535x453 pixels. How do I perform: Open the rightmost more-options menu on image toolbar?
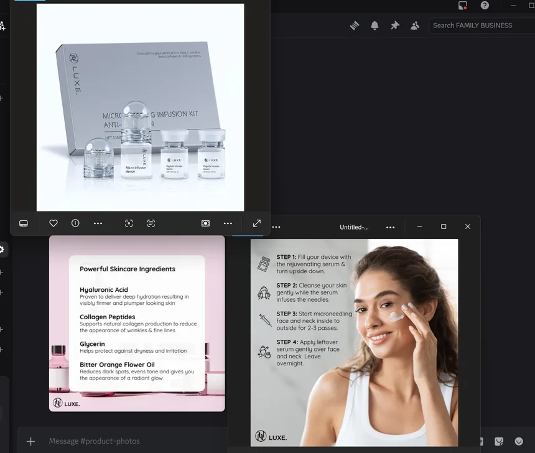coord(228,223)
